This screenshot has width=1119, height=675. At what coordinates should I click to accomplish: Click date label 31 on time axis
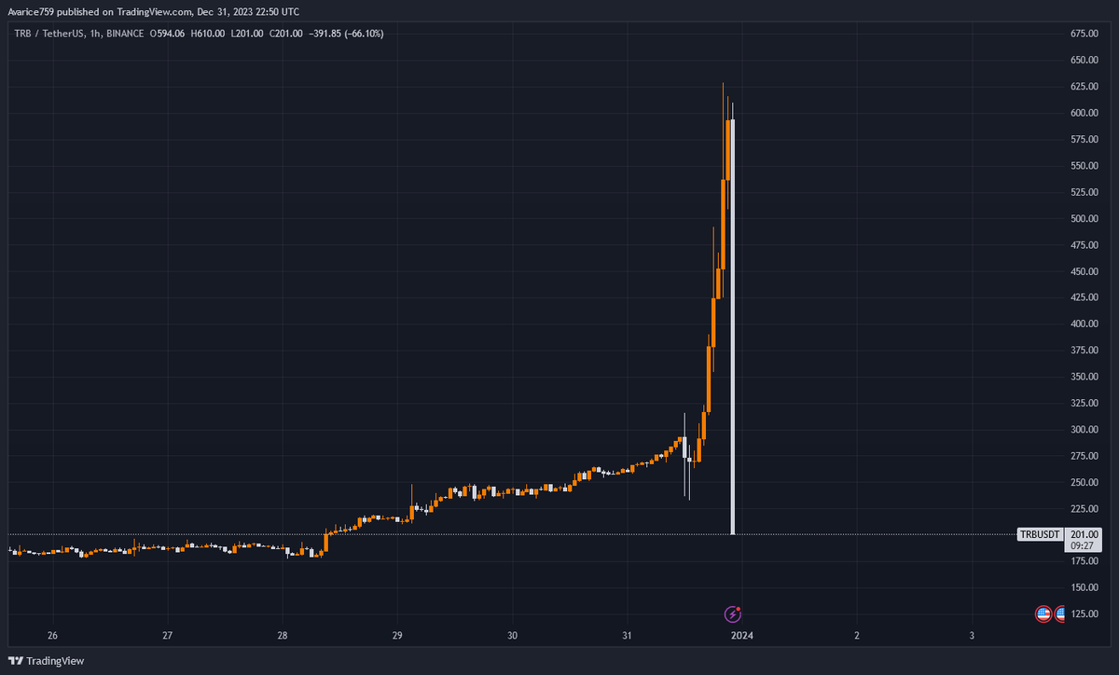pos(627,636)
